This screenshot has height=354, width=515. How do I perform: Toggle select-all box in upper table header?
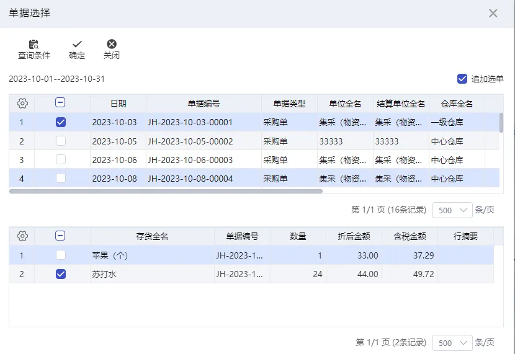coord(60,103)
